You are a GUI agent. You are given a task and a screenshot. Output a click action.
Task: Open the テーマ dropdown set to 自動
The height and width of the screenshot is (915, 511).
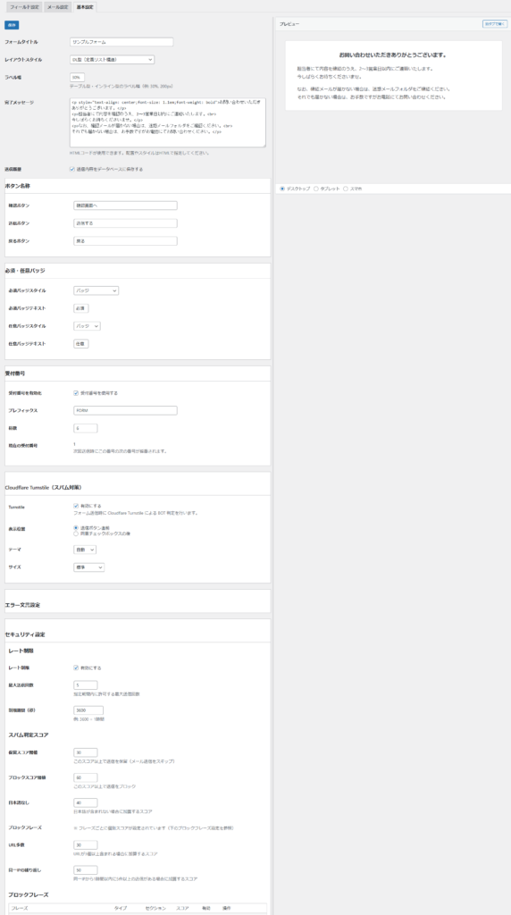pos(85,550)
